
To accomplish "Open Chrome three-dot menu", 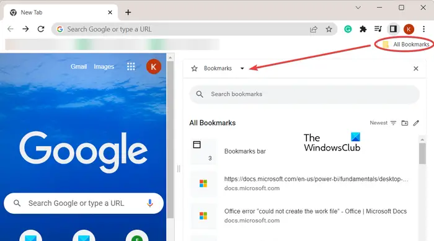I will [x=423, y=29].
